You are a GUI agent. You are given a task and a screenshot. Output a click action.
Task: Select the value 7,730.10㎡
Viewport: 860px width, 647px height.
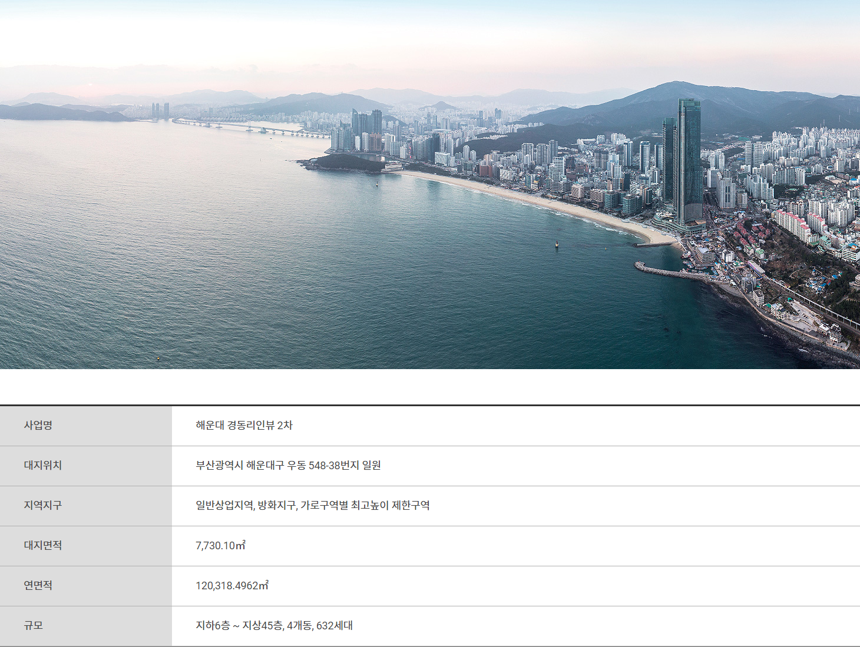tap(220, 546)
